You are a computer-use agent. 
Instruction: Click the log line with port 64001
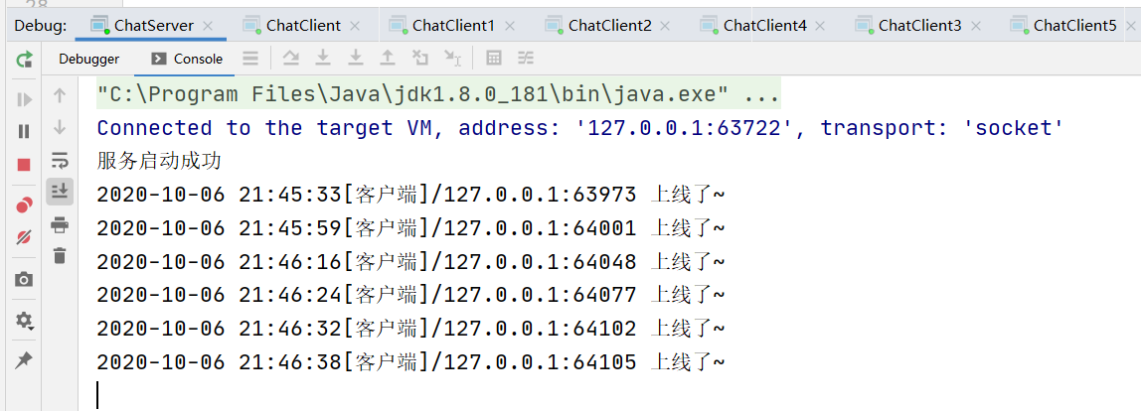pos(411,227)
